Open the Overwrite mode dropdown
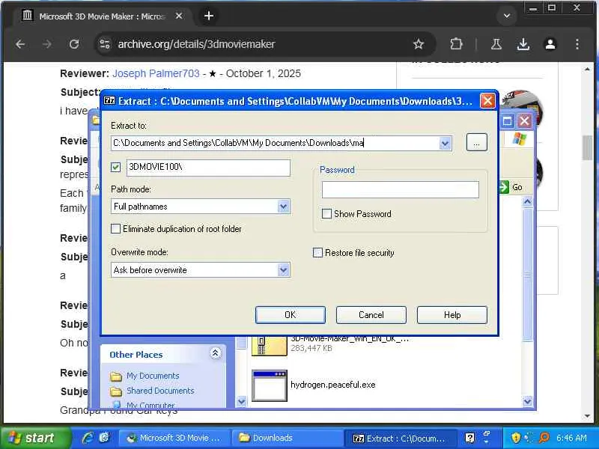599x449 pixels. [283, 270]
